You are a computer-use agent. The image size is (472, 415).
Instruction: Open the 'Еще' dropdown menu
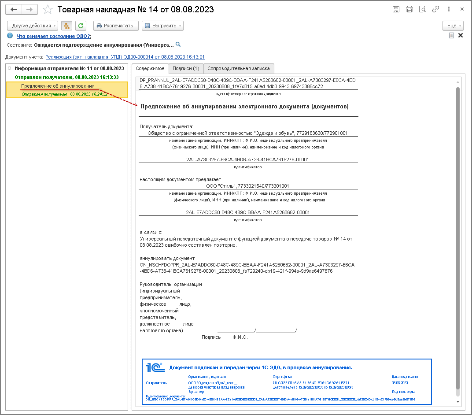point(453,26)
